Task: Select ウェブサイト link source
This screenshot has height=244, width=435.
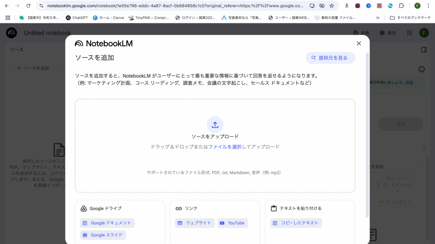Action: [195, 223]
